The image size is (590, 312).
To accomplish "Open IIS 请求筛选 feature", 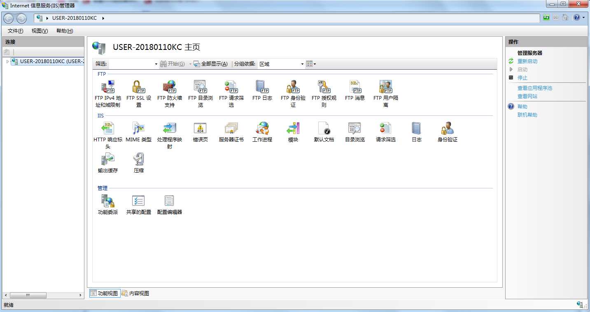I will (386, 132).
